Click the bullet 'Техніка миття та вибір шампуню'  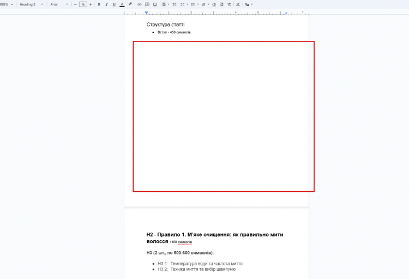coord(203,269)
